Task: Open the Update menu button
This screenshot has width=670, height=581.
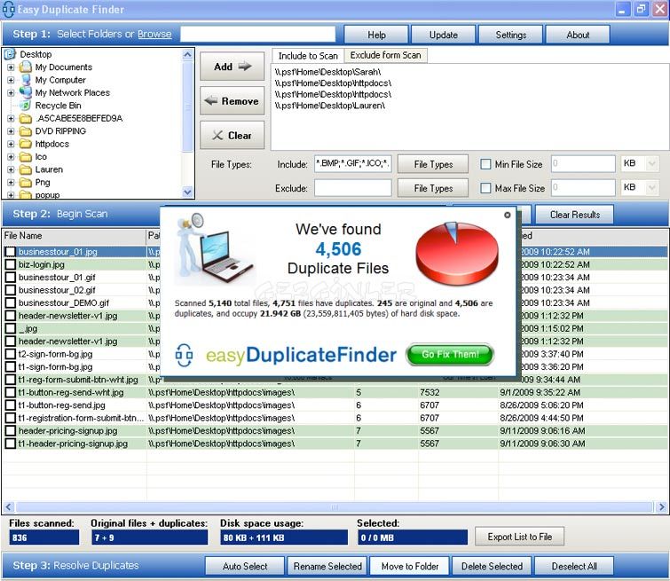Action: [443, 35]
